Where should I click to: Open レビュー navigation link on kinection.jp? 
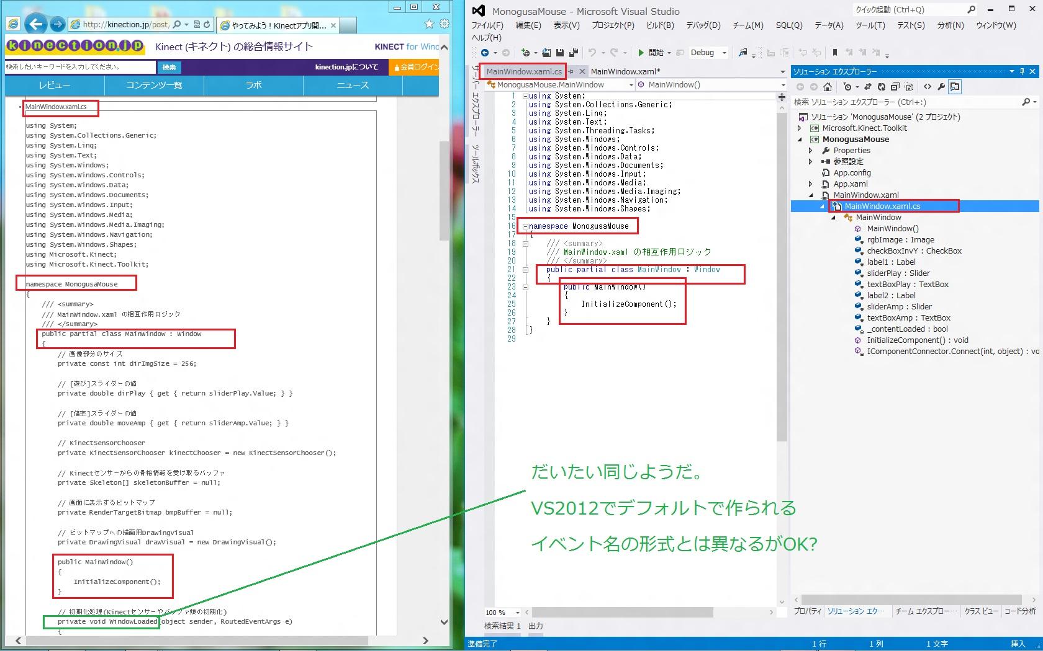click(x=55, y=85)
